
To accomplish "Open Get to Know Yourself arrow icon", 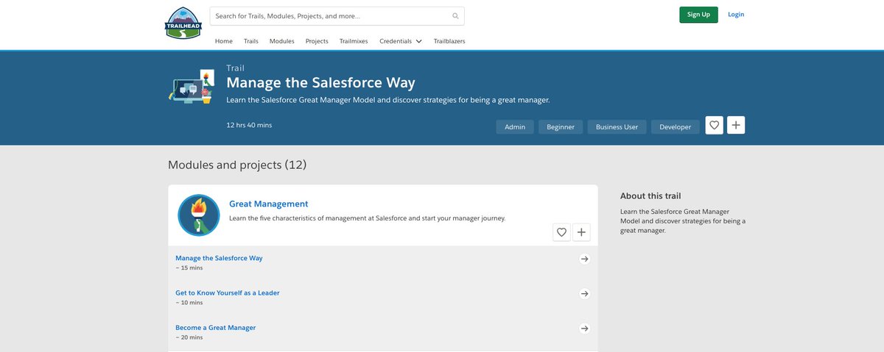I will point(584,293).
